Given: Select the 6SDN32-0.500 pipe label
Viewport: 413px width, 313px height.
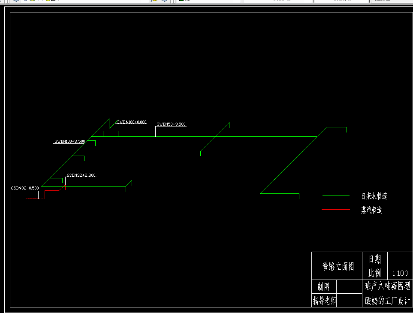Looking at the screenshot, I should [x=25, y=188].
